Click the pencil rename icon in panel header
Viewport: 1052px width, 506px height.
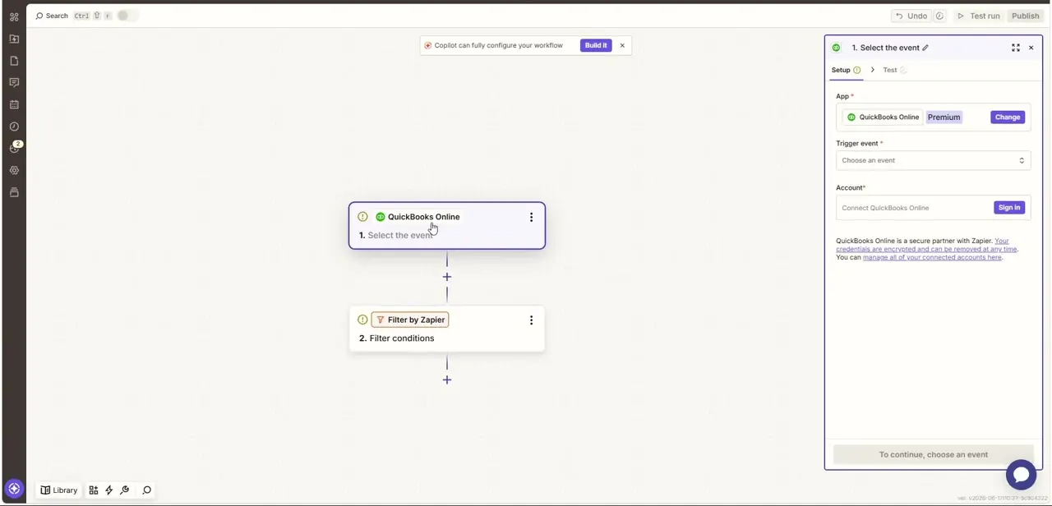coord(925,48)
